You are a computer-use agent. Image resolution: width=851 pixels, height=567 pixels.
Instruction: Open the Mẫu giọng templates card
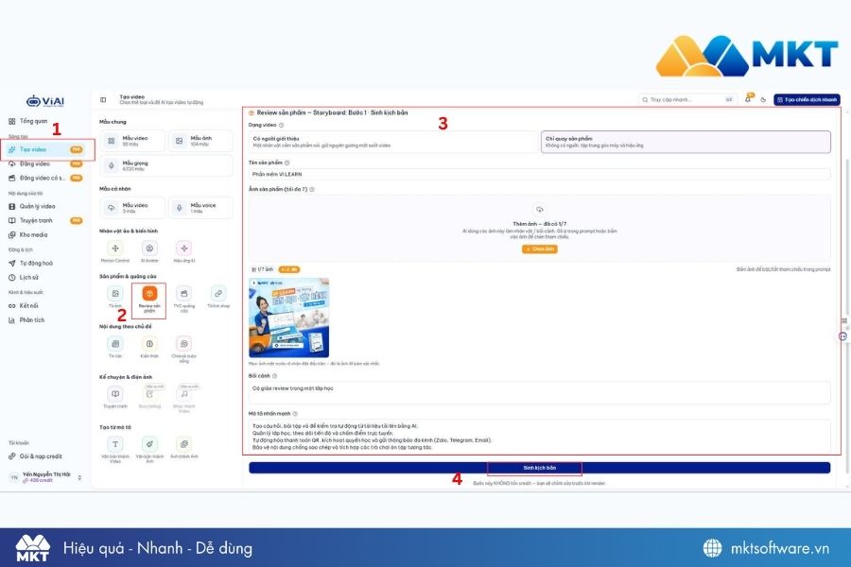pos(166,165)
